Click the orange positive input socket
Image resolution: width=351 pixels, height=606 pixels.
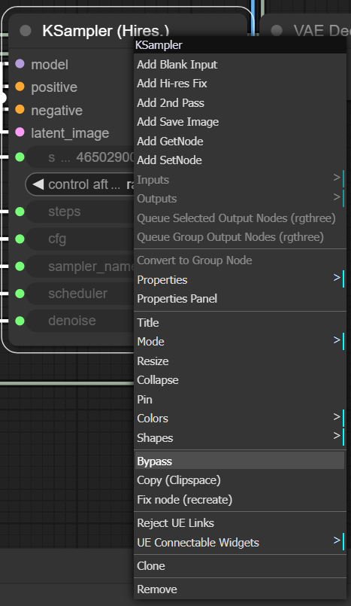(x=20, y=87)
